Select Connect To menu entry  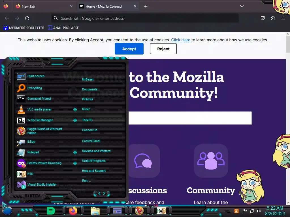click(x=89, y=130)
